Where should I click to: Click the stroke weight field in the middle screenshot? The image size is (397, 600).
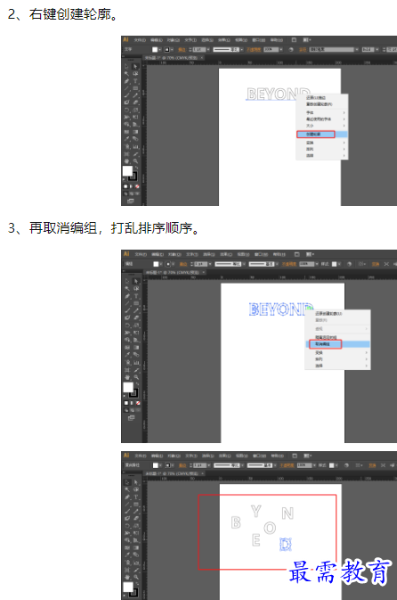click(x=200, y=264)
